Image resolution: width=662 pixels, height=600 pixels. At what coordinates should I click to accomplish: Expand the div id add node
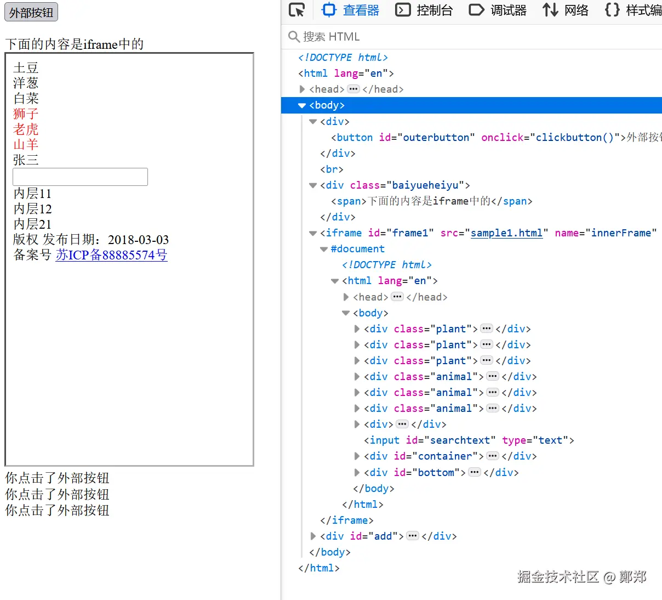pyautogui.click(x=313, y=536)
